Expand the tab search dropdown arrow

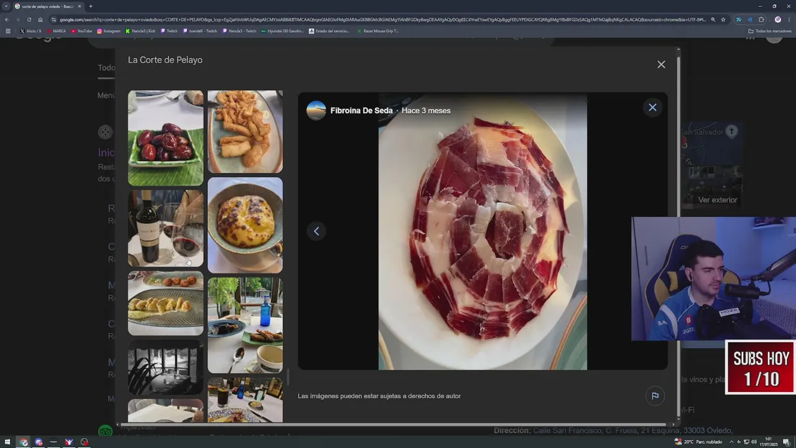(x=6, y=6)
